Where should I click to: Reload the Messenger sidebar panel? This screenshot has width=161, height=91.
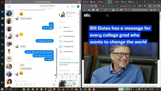tap(11, 2)
